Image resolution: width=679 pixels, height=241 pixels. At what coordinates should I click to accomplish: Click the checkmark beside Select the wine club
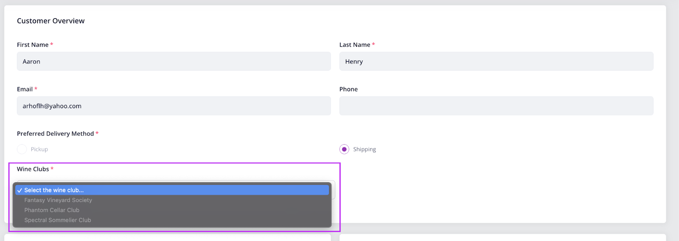(x=20, y=190)
